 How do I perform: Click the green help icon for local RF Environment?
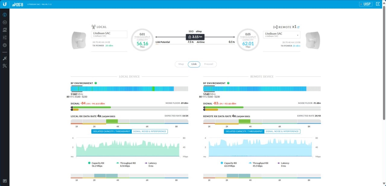click(x=96, y=83)
